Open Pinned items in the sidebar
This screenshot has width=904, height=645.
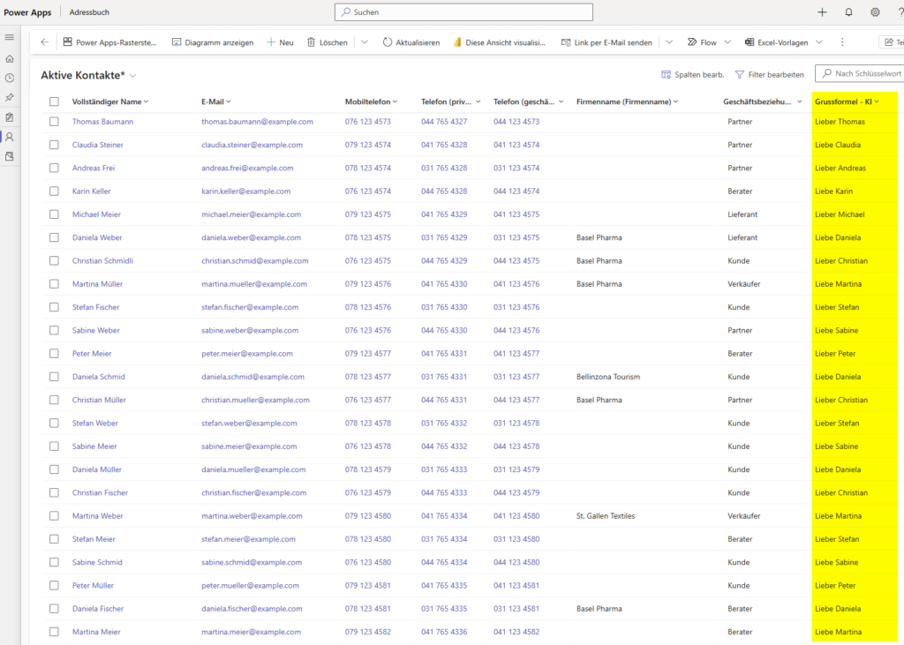click(x=10, y=97)
